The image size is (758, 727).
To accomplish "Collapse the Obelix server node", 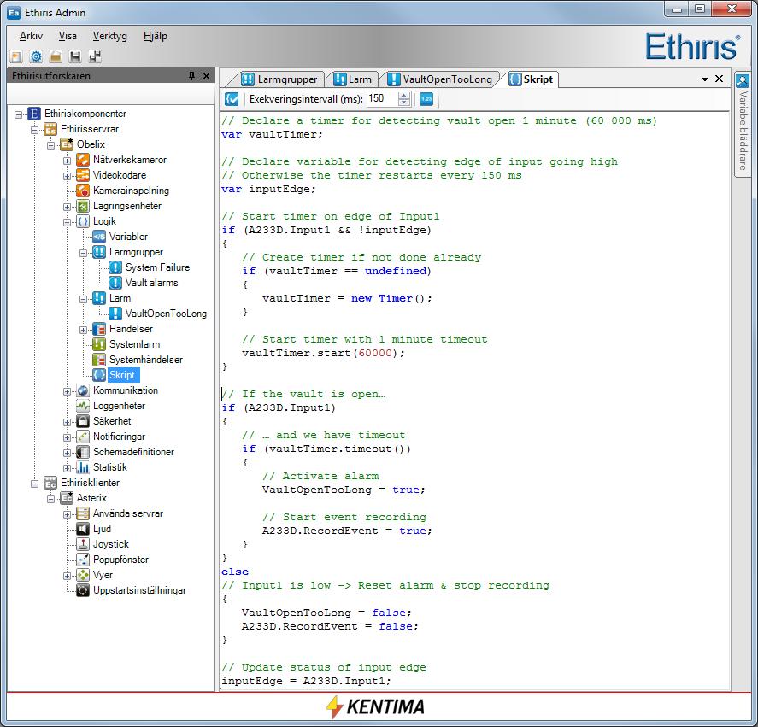I will [50, 145].
